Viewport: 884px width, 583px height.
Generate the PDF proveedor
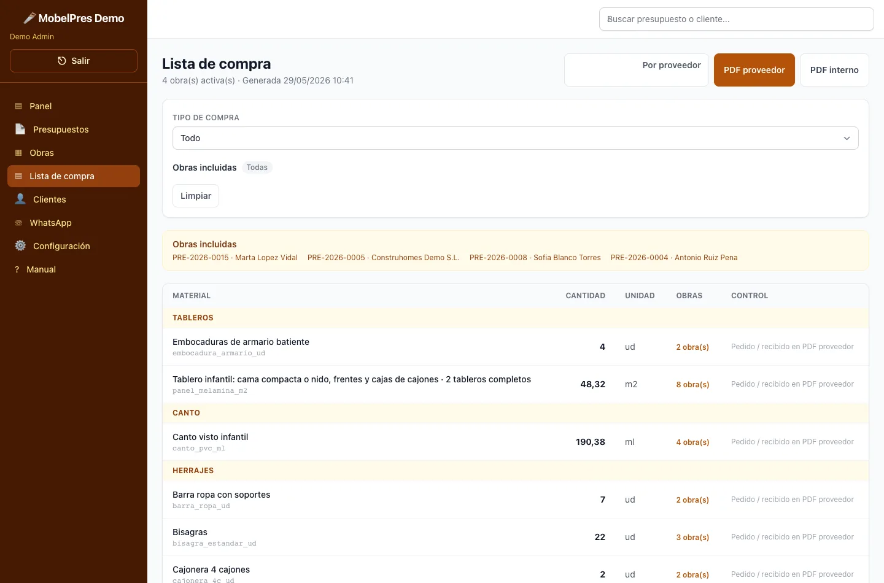pyautogui.click(x=754, y=70)
